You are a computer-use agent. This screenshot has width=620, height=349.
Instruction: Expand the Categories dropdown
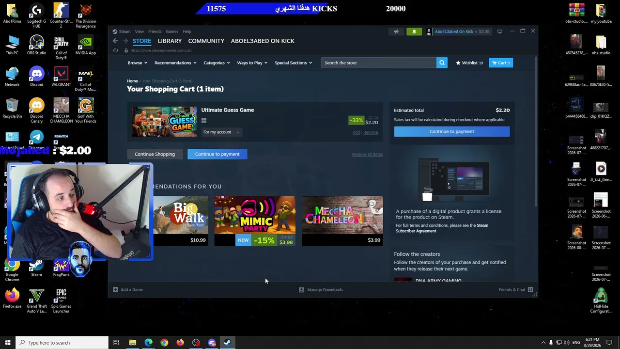(217, 63)
